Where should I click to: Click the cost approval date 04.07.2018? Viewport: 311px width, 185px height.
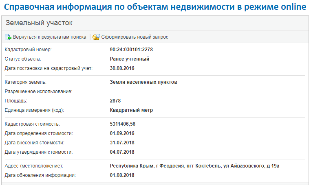pos(122,152)
